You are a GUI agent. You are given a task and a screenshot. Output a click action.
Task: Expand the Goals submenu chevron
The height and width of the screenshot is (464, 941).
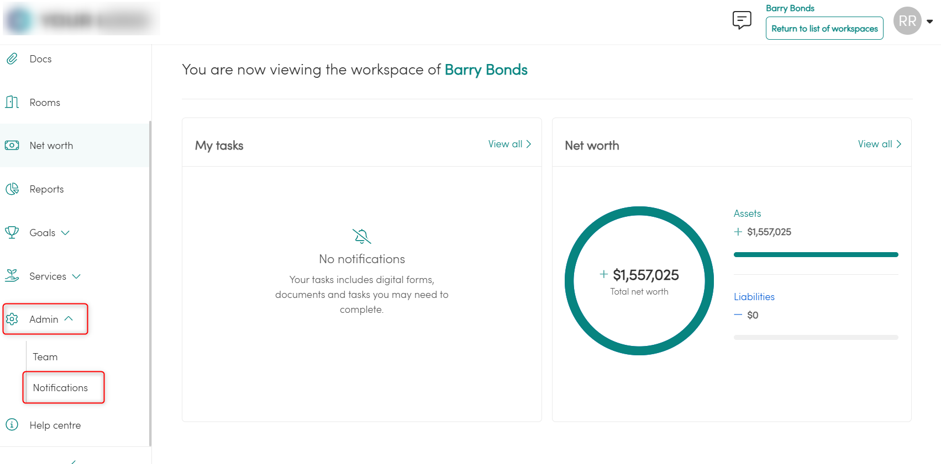tap(65, 233)
